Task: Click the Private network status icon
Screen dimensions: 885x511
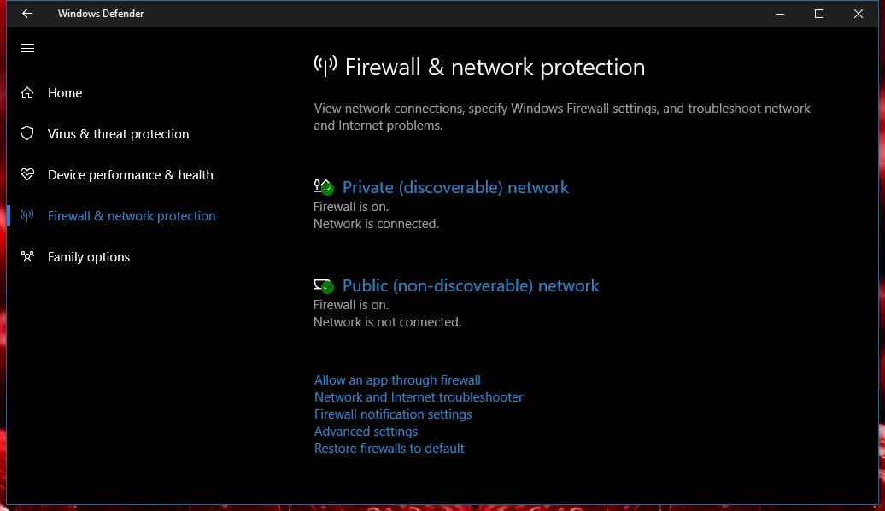Action: pos(324,187)
